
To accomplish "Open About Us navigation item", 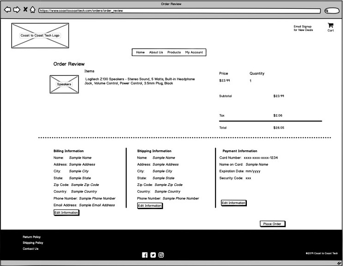I will click(x=156, y=52).
